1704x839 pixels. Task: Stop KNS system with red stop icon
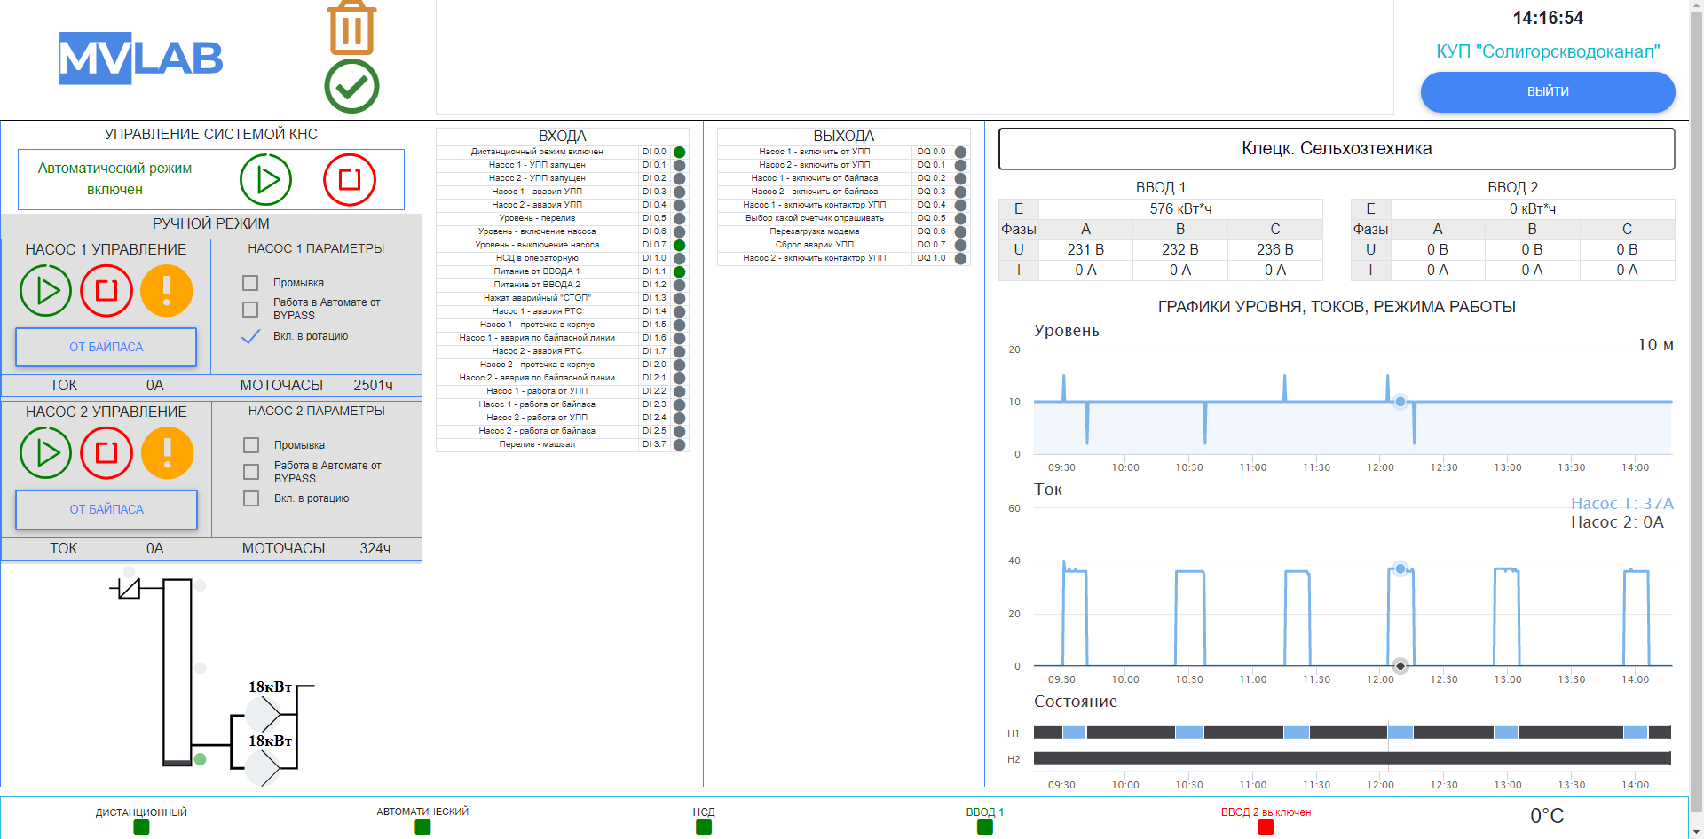(350, 179)
